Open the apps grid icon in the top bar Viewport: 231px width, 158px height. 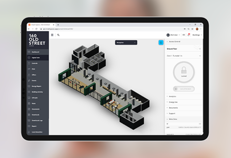coord(52,35)
